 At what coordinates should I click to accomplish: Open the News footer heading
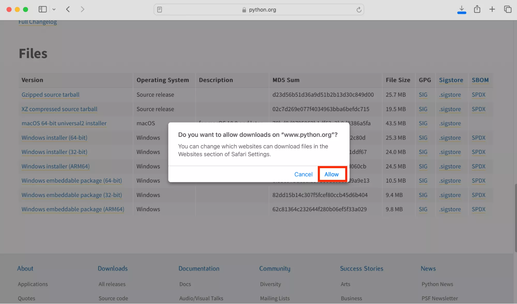click(428, 269)
